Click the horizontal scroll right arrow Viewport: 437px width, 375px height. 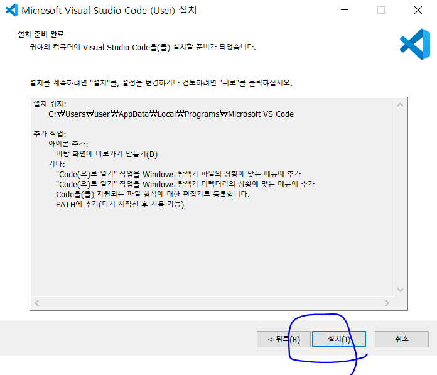point(387,303)
